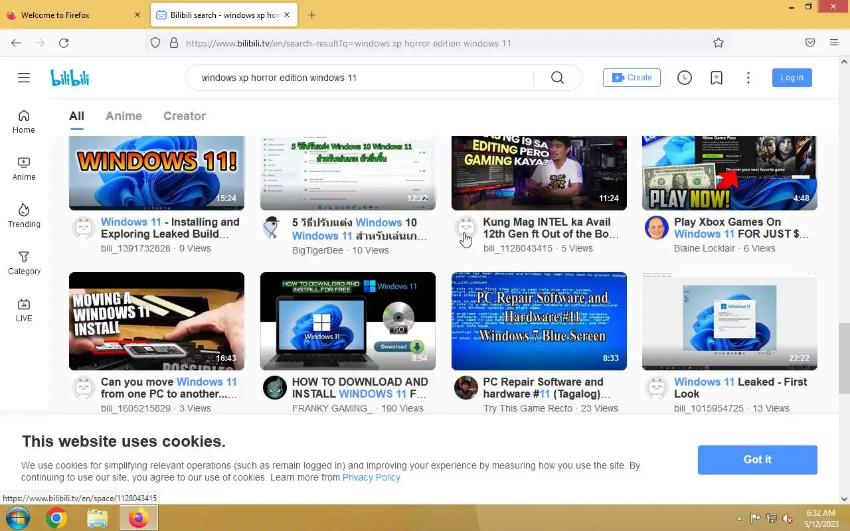This screenshot has height=531, width=850.
Task: Click the search magnifier icon
Action: click(557, 78)
